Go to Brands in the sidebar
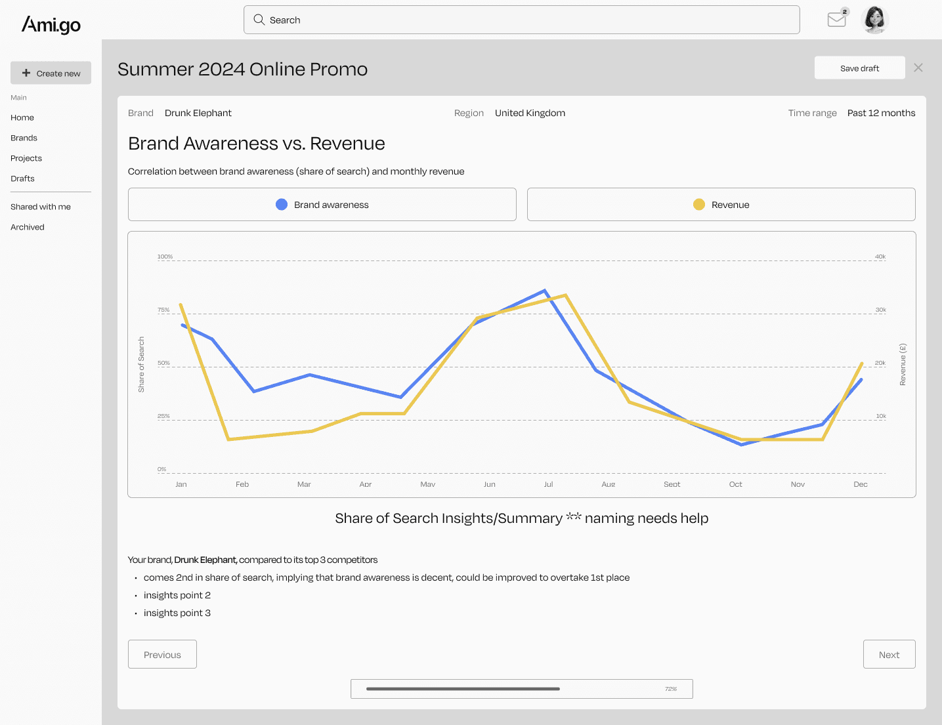The image size is (942, 725). (24, 138)
